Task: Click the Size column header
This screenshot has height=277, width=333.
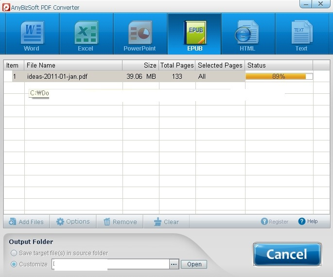Action: coord(140,65)
